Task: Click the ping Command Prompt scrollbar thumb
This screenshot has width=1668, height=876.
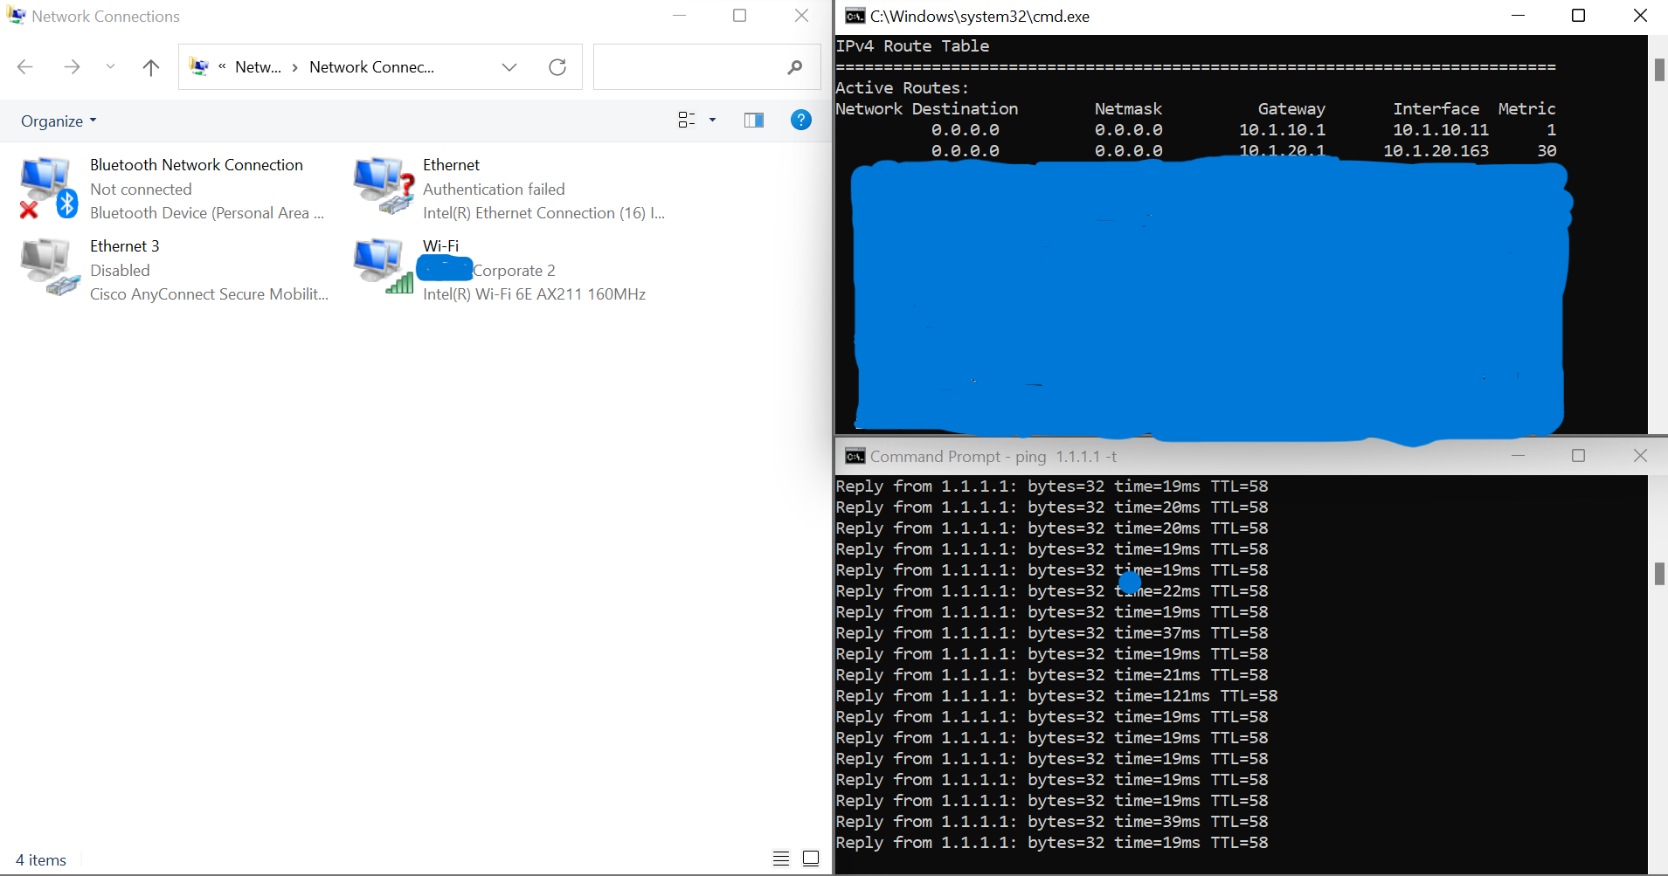Action: point(1658,574)
